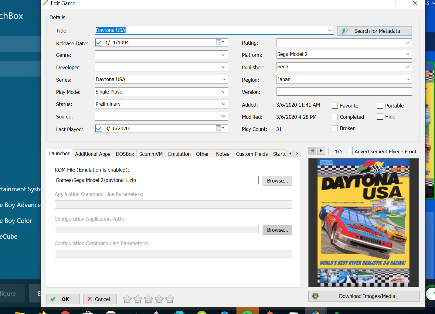Open the Source dropdown
This screenshot has width=435, height=314.
224,116
